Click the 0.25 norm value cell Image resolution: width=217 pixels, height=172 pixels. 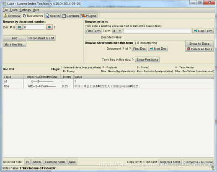(67, 86)
